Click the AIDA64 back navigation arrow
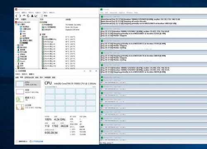The height and width of the screenshot is (149, 207). click(x=17, y=16)
